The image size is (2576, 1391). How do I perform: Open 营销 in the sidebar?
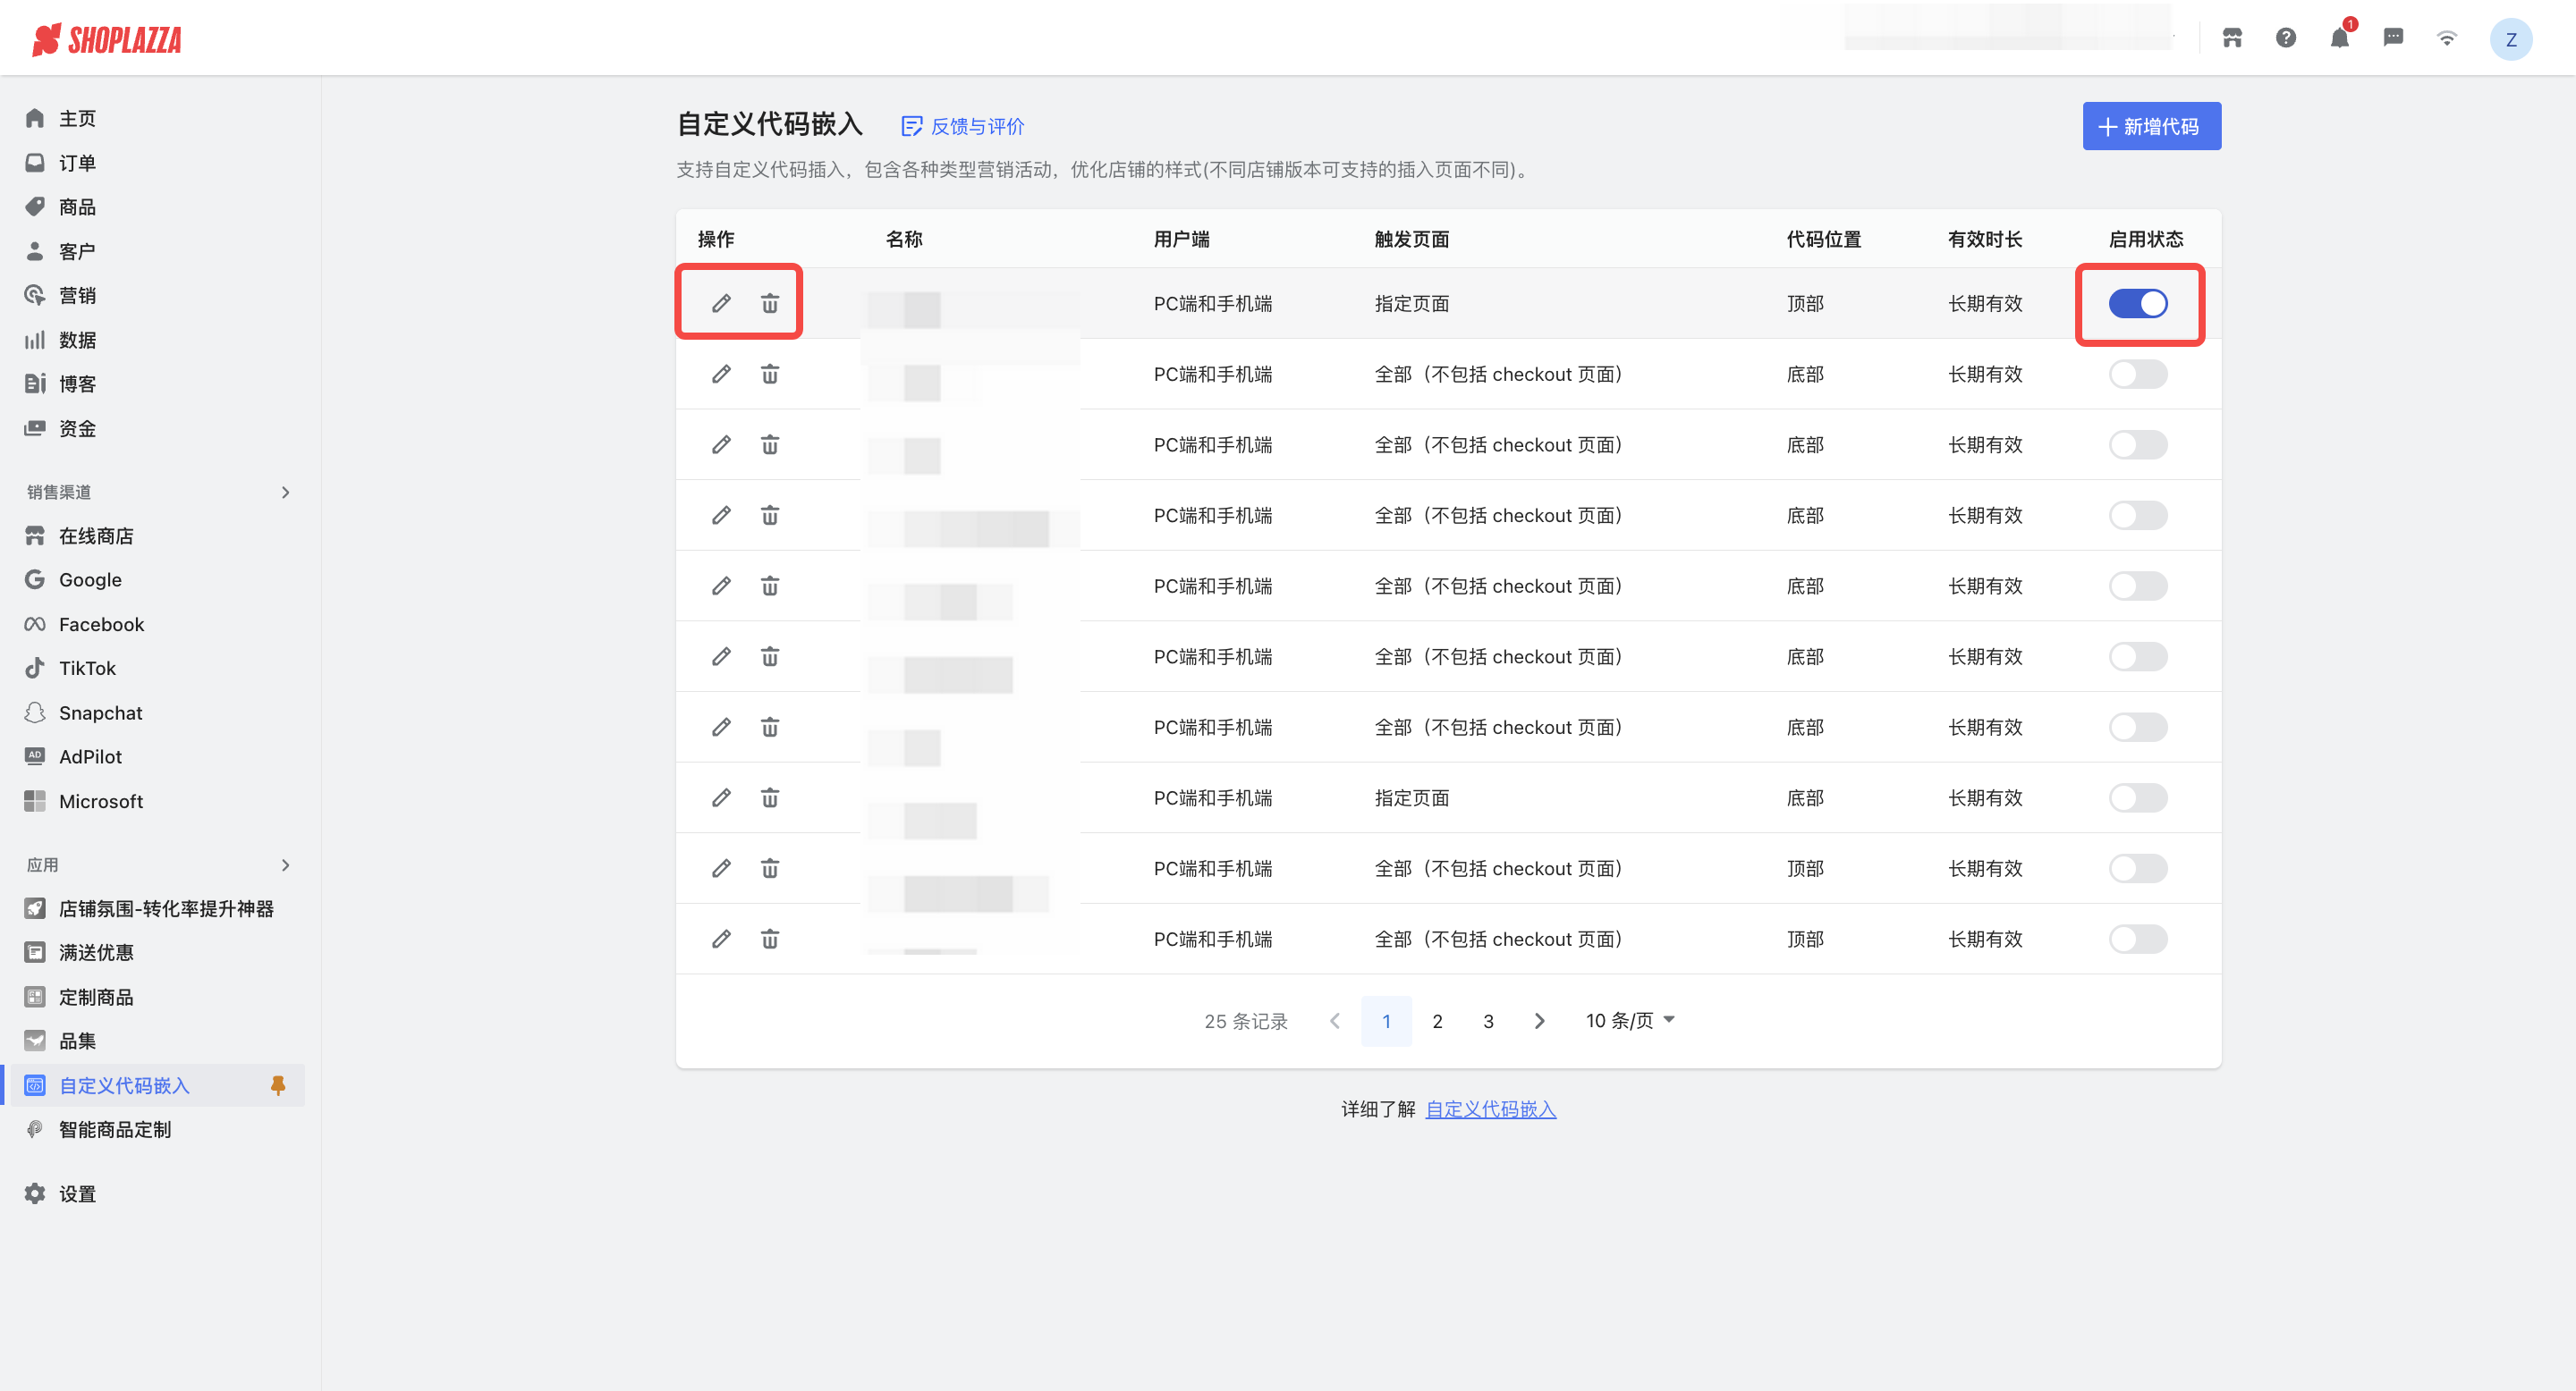77,295
